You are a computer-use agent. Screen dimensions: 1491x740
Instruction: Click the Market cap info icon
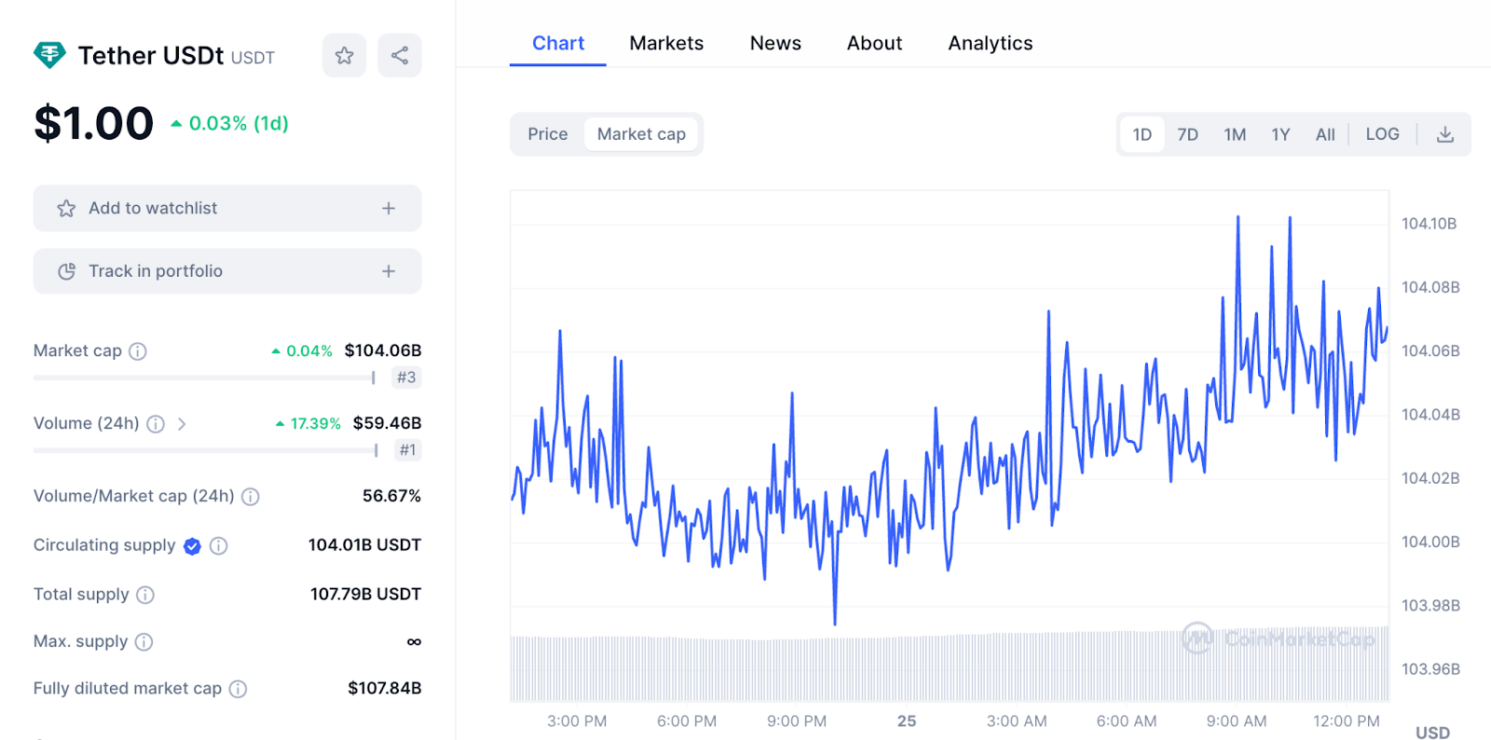tap(138, 351)
